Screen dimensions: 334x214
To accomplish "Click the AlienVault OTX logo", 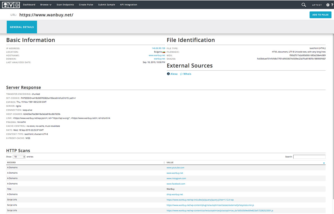I will tap(11, 5).
